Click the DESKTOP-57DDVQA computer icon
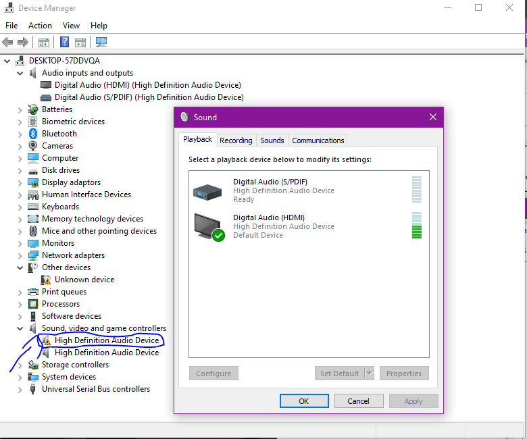Image resolution: width=527 pixels, height=439 pixels. (20, 61)
